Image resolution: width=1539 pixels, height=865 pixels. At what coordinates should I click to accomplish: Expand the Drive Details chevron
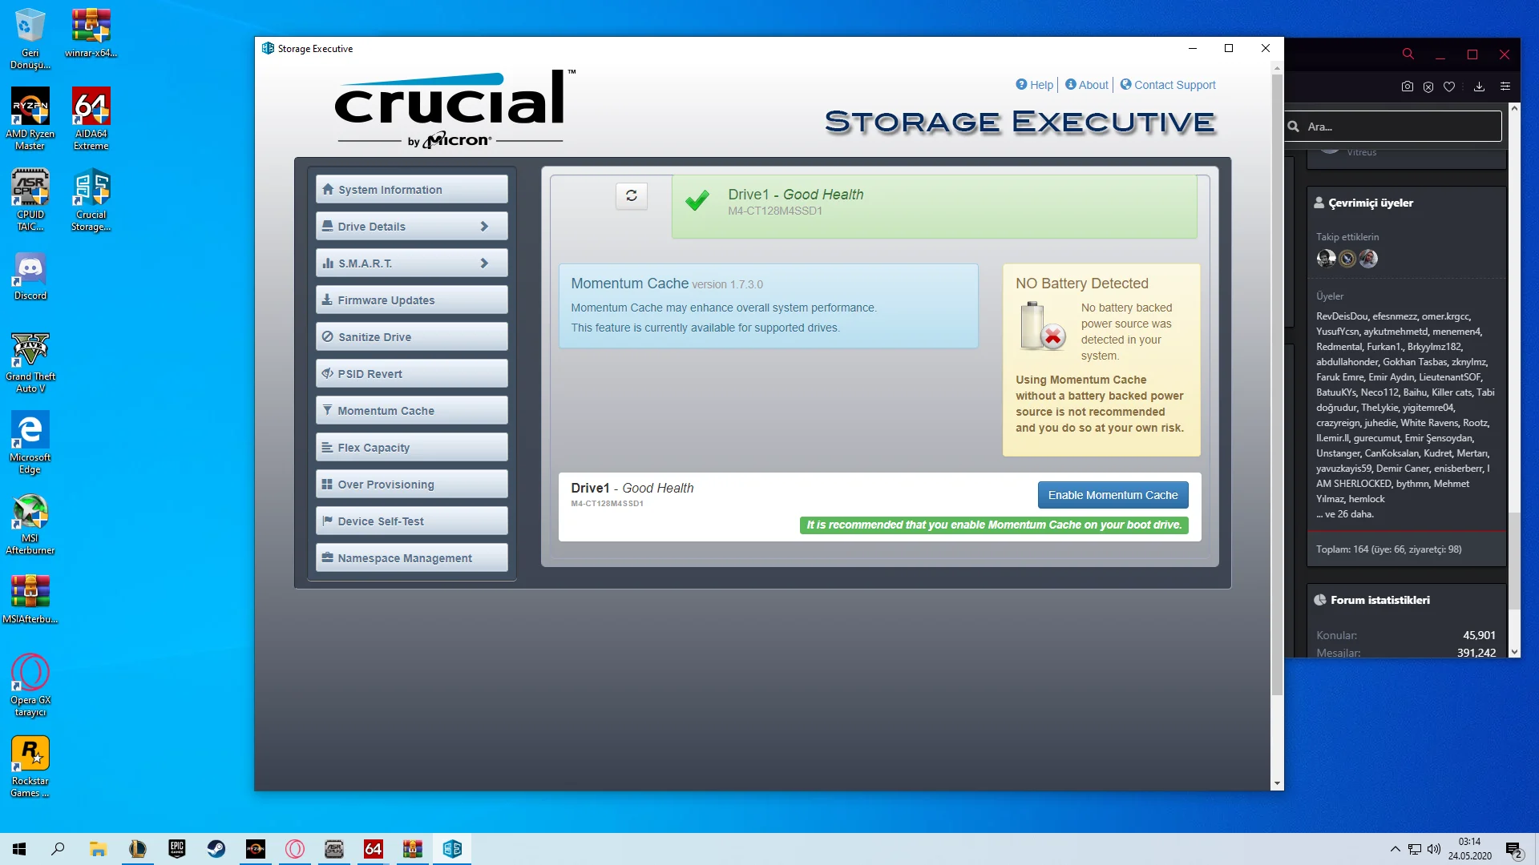click(x=484, y=227)
